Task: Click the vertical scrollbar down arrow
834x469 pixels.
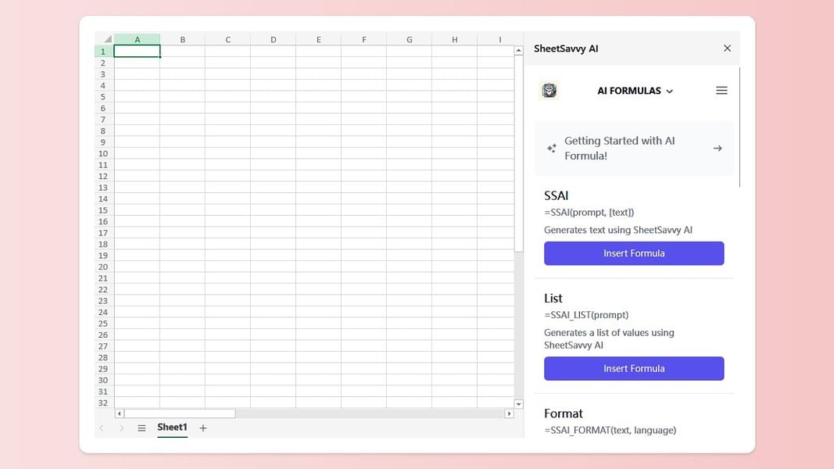Action: 518,404
